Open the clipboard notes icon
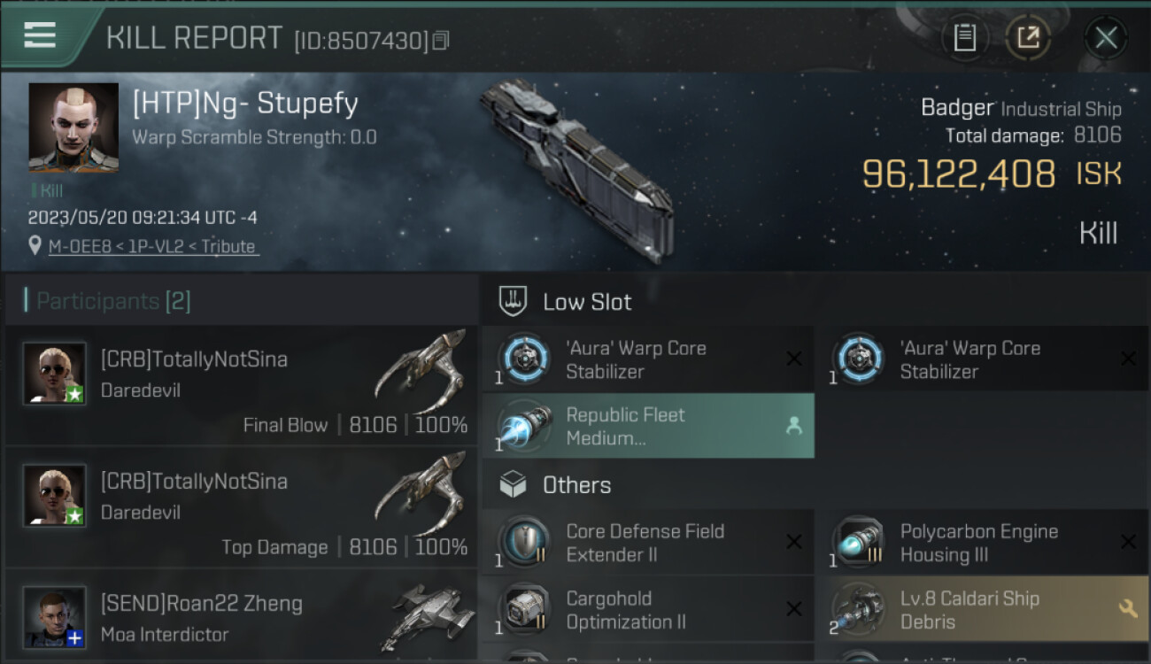 pos(964,38)
